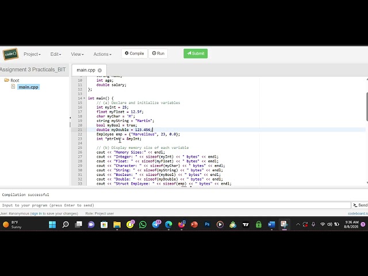Compile the program with Compile button
The height and width of the screenshot is (276, 368).
tap(134, 53)
